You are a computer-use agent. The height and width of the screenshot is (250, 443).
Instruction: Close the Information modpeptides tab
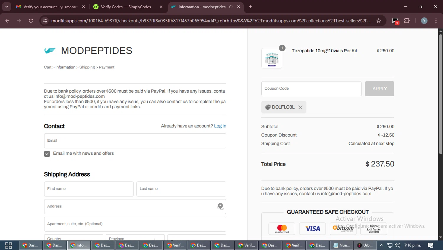click(239, 6)
